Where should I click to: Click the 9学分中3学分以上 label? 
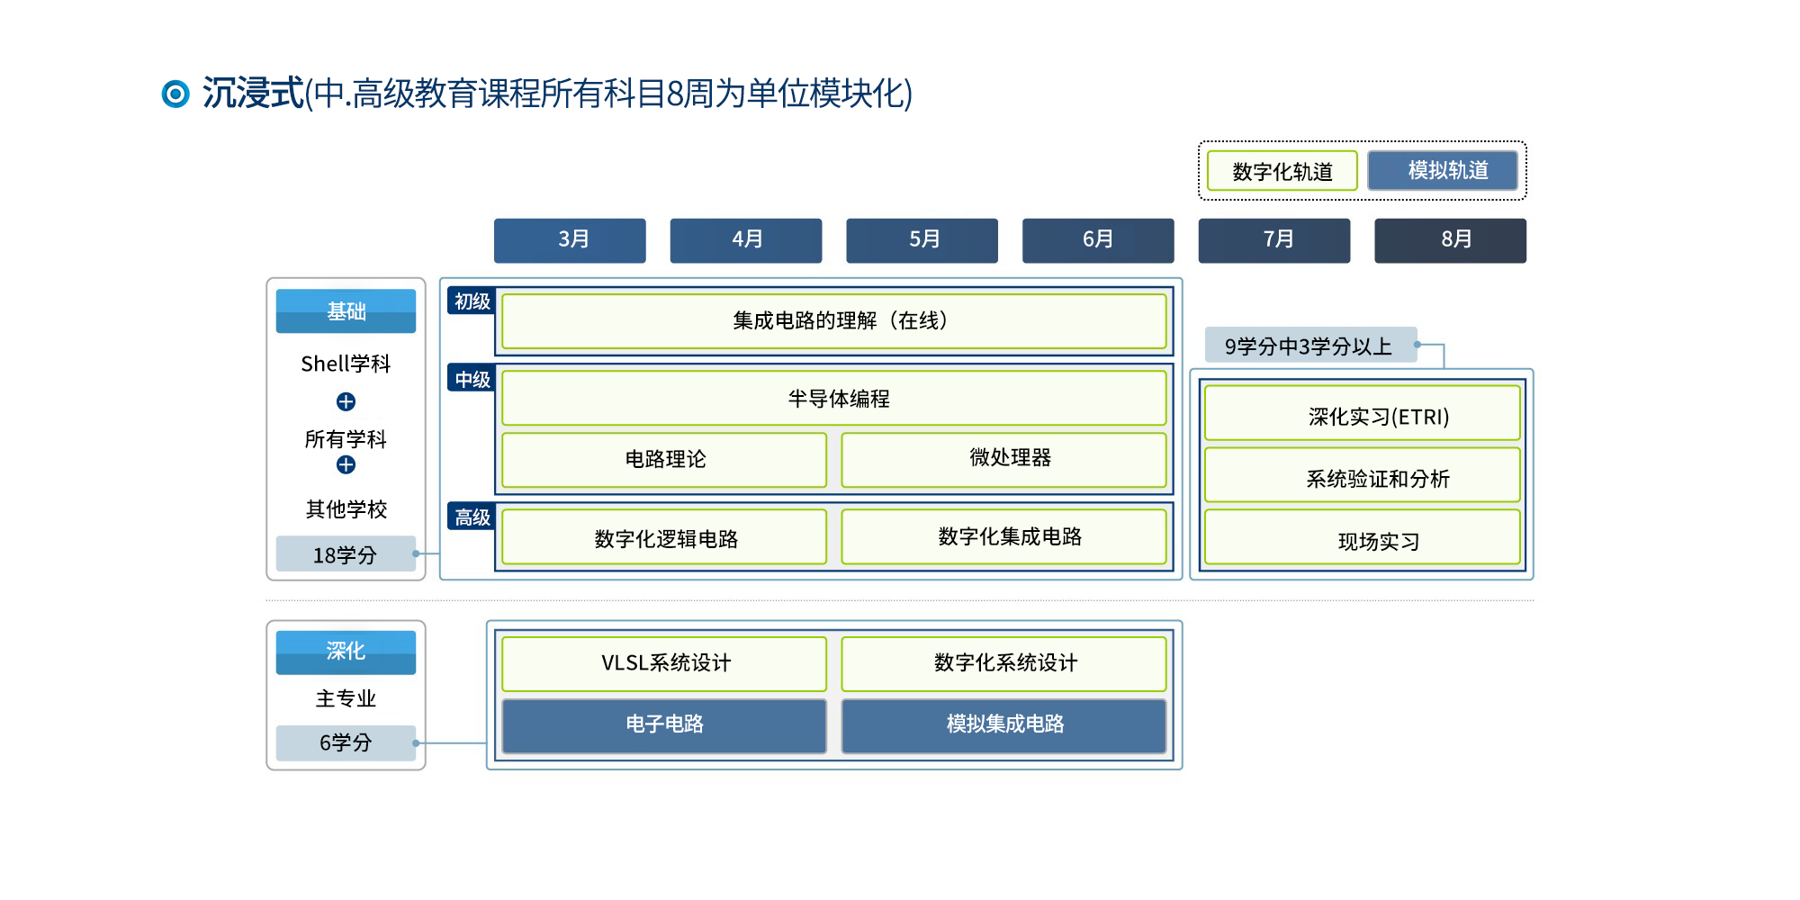[x=1310, y=346]
